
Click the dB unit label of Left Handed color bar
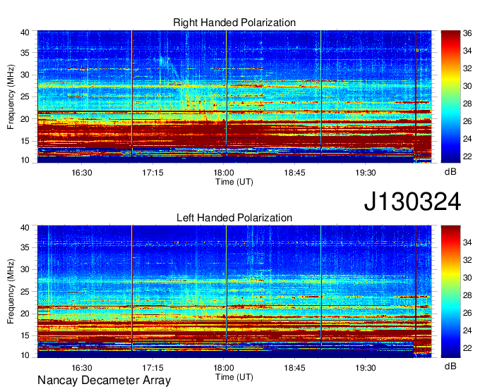coord(450,366)
